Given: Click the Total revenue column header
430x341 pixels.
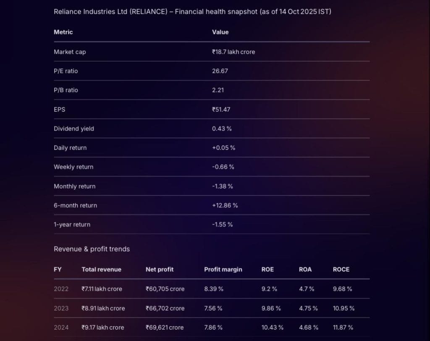Looking at the screenshot, I should coord(101,270).
